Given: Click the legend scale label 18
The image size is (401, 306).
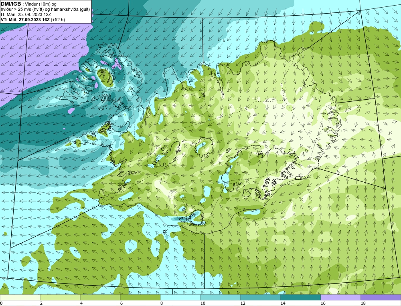Looking at the screenshot, I should 363,303.
